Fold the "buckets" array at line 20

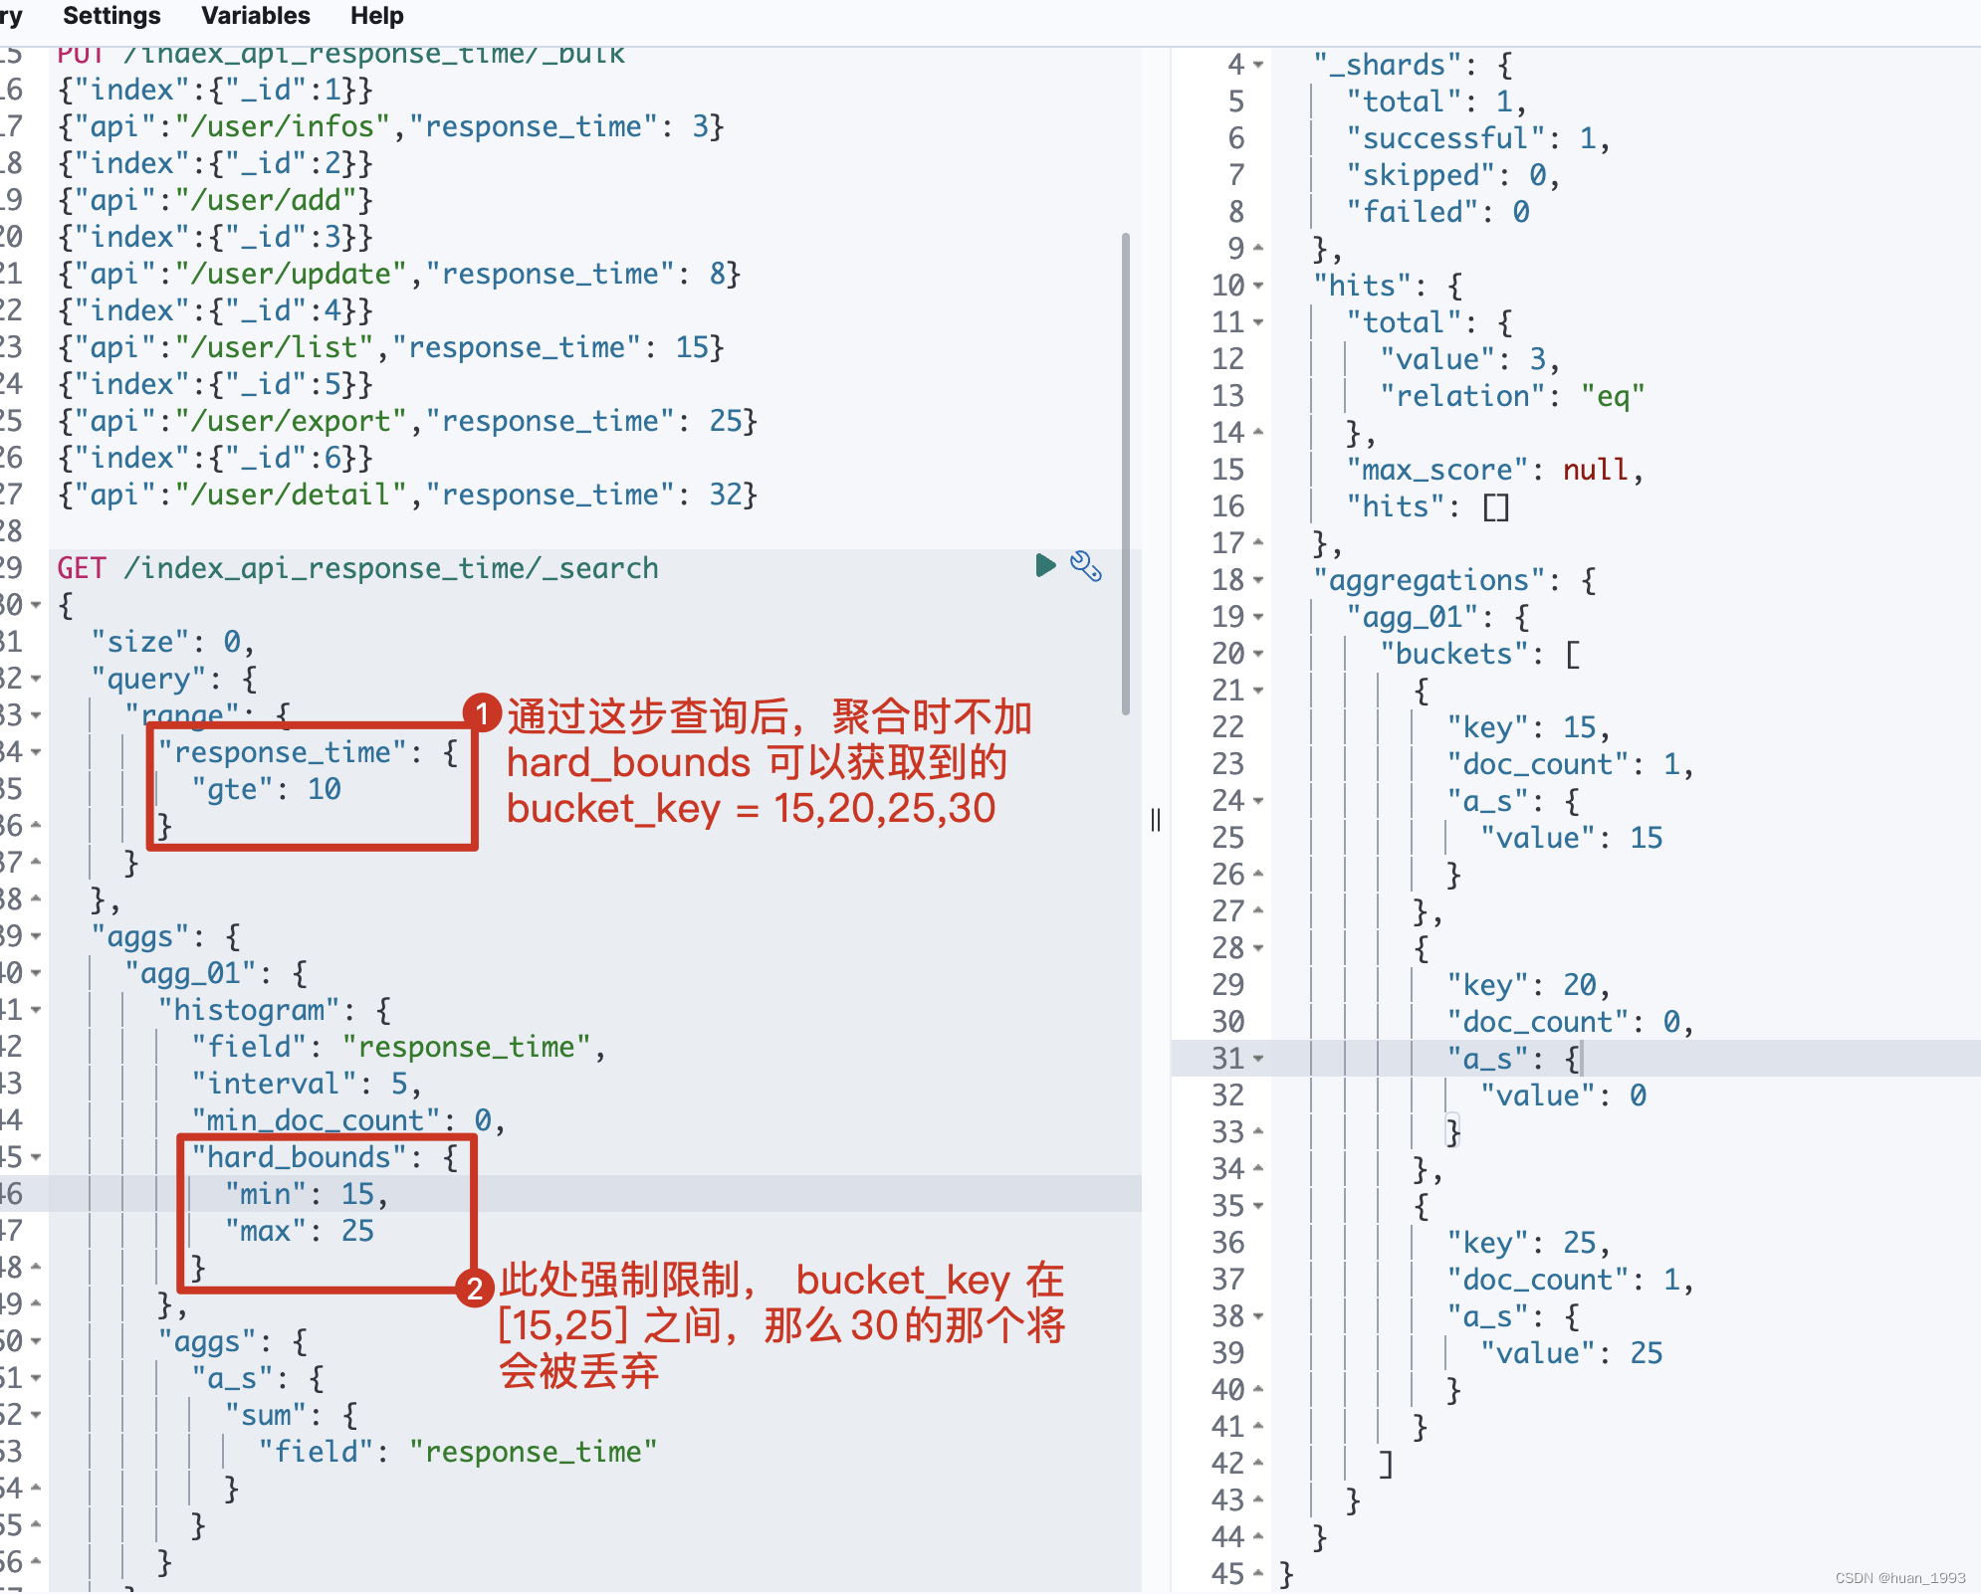[x=1258, y=654]
